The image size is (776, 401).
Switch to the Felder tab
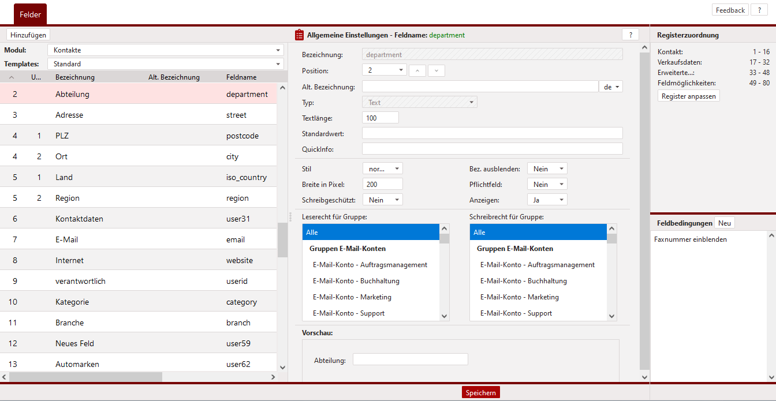click(30, 14)
